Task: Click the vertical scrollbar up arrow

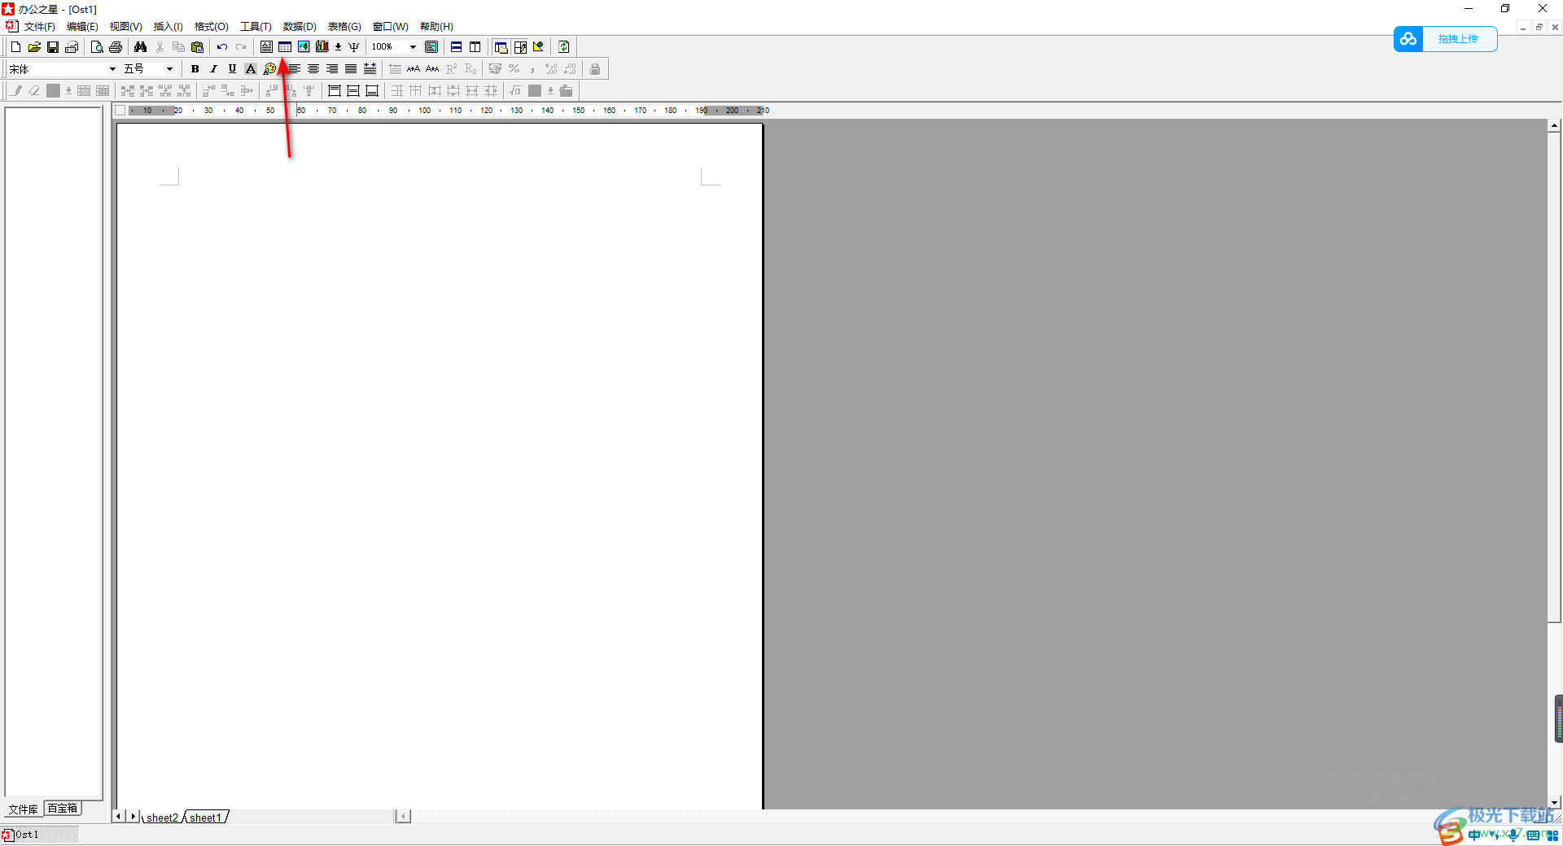Action: [1555, 125]
